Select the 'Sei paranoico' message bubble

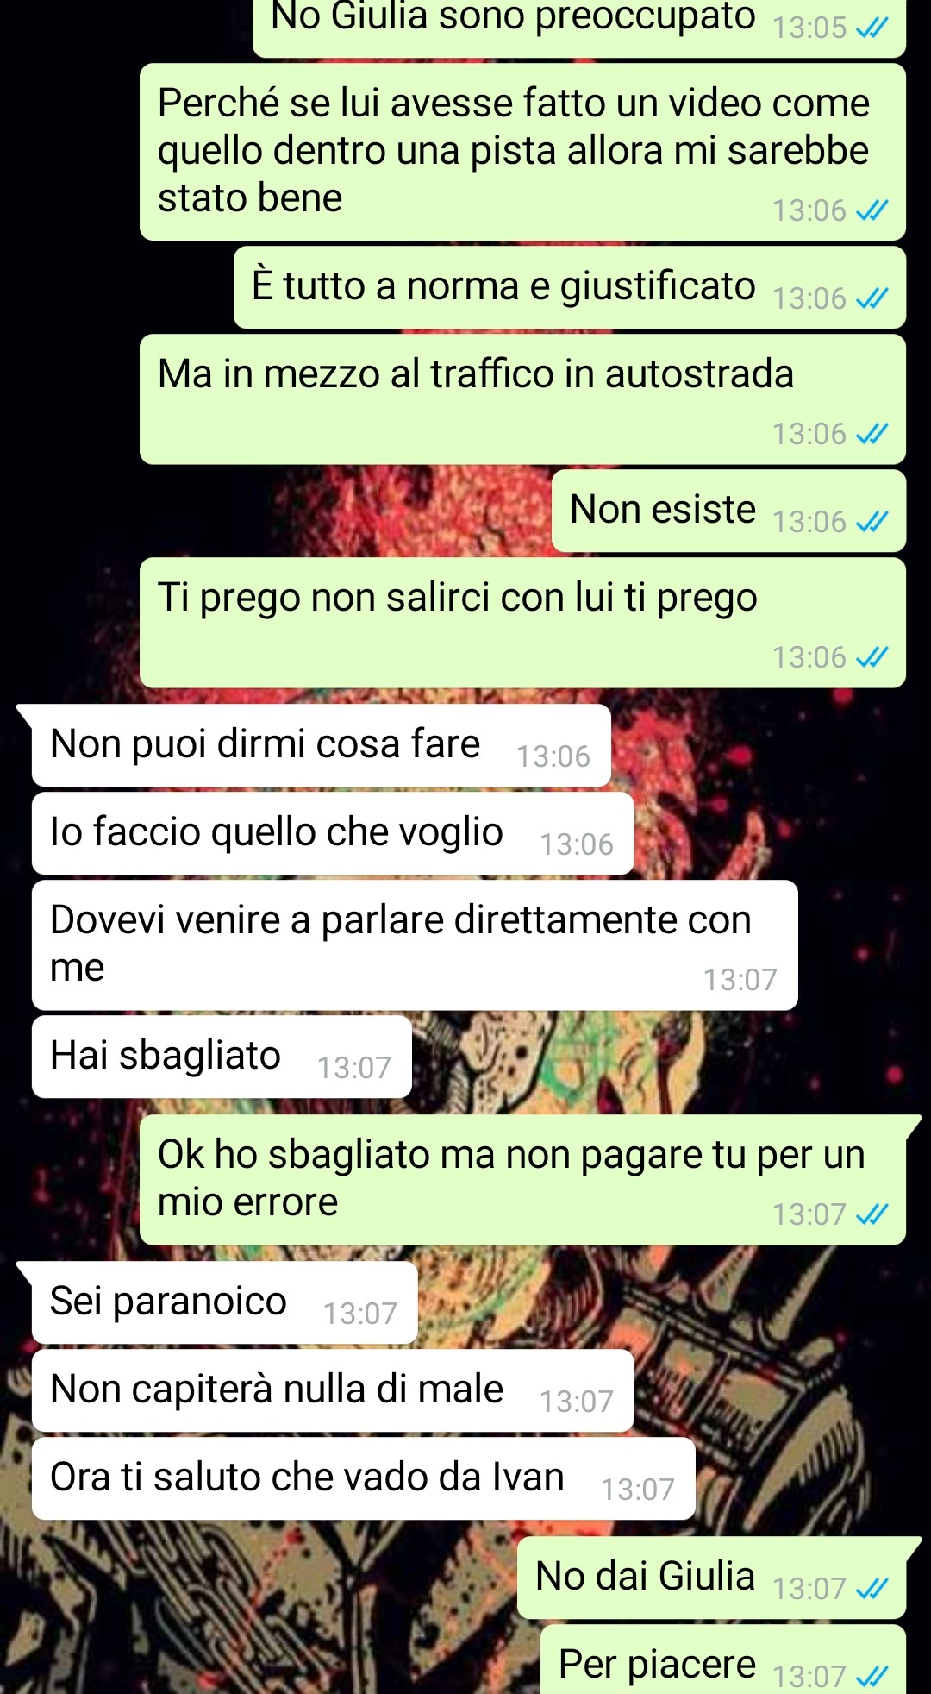click(224, 1302)
